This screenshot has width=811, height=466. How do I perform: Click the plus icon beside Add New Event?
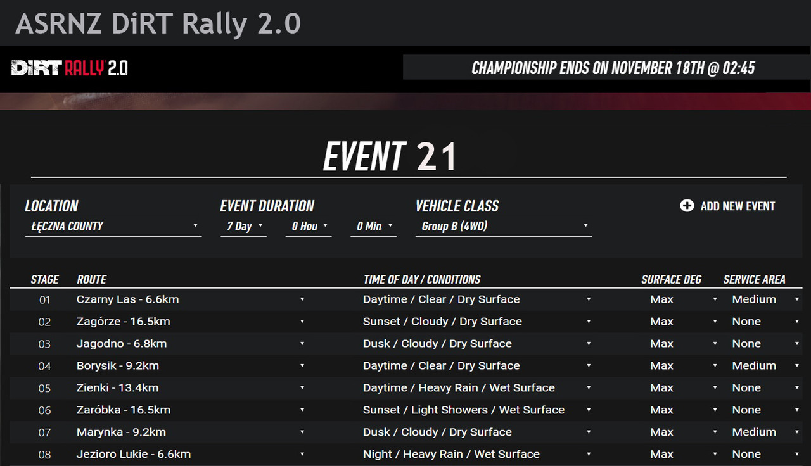click(687, 206)
